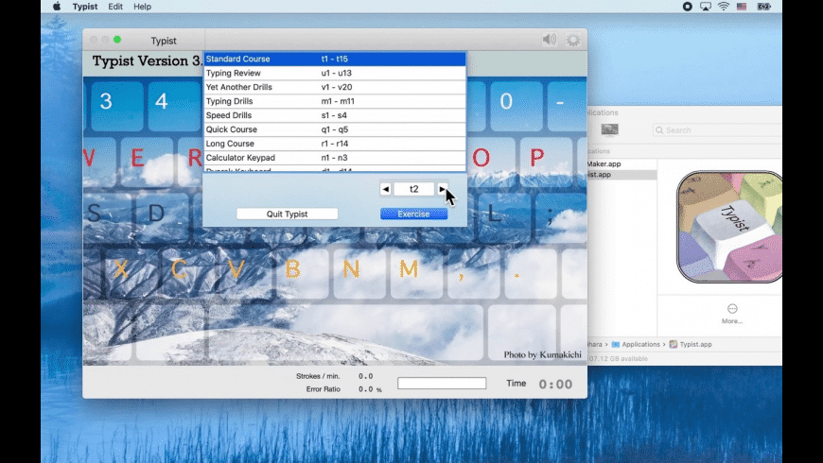Click the More actions icon in Finder
823x463 pixels.
point(732,308)
